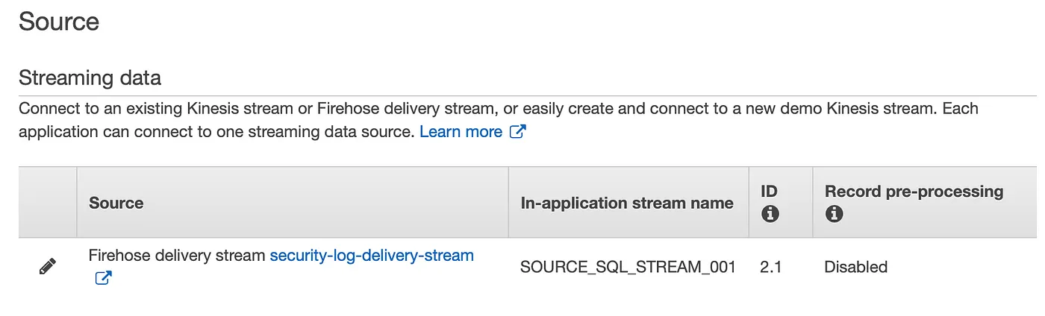Click the Source column header
The width and height of the screenshot is (1045, 316).
click(x=116, y=203)
